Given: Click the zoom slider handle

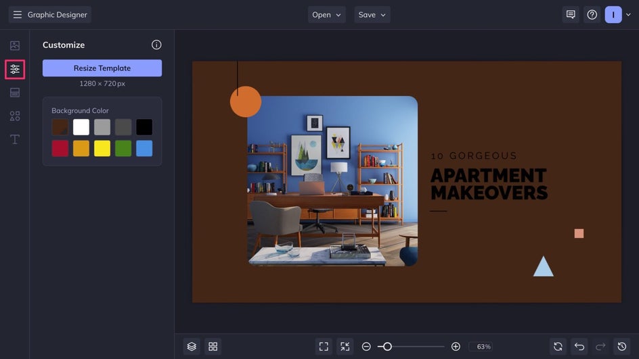Looking at the screenshot, I should pos(387,346).
